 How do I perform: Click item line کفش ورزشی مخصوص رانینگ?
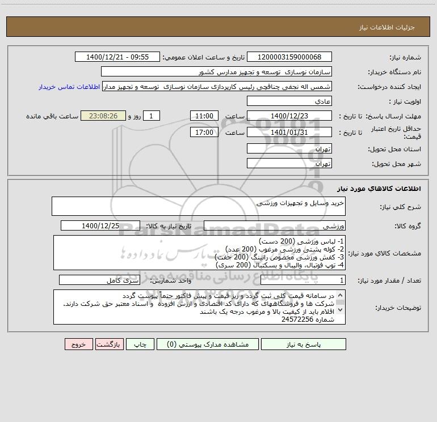click(279, 257)
